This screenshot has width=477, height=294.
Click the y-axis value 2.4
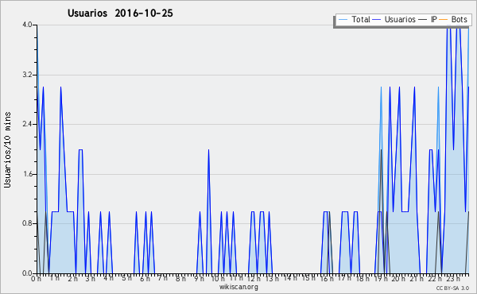[x=27, y=124]
